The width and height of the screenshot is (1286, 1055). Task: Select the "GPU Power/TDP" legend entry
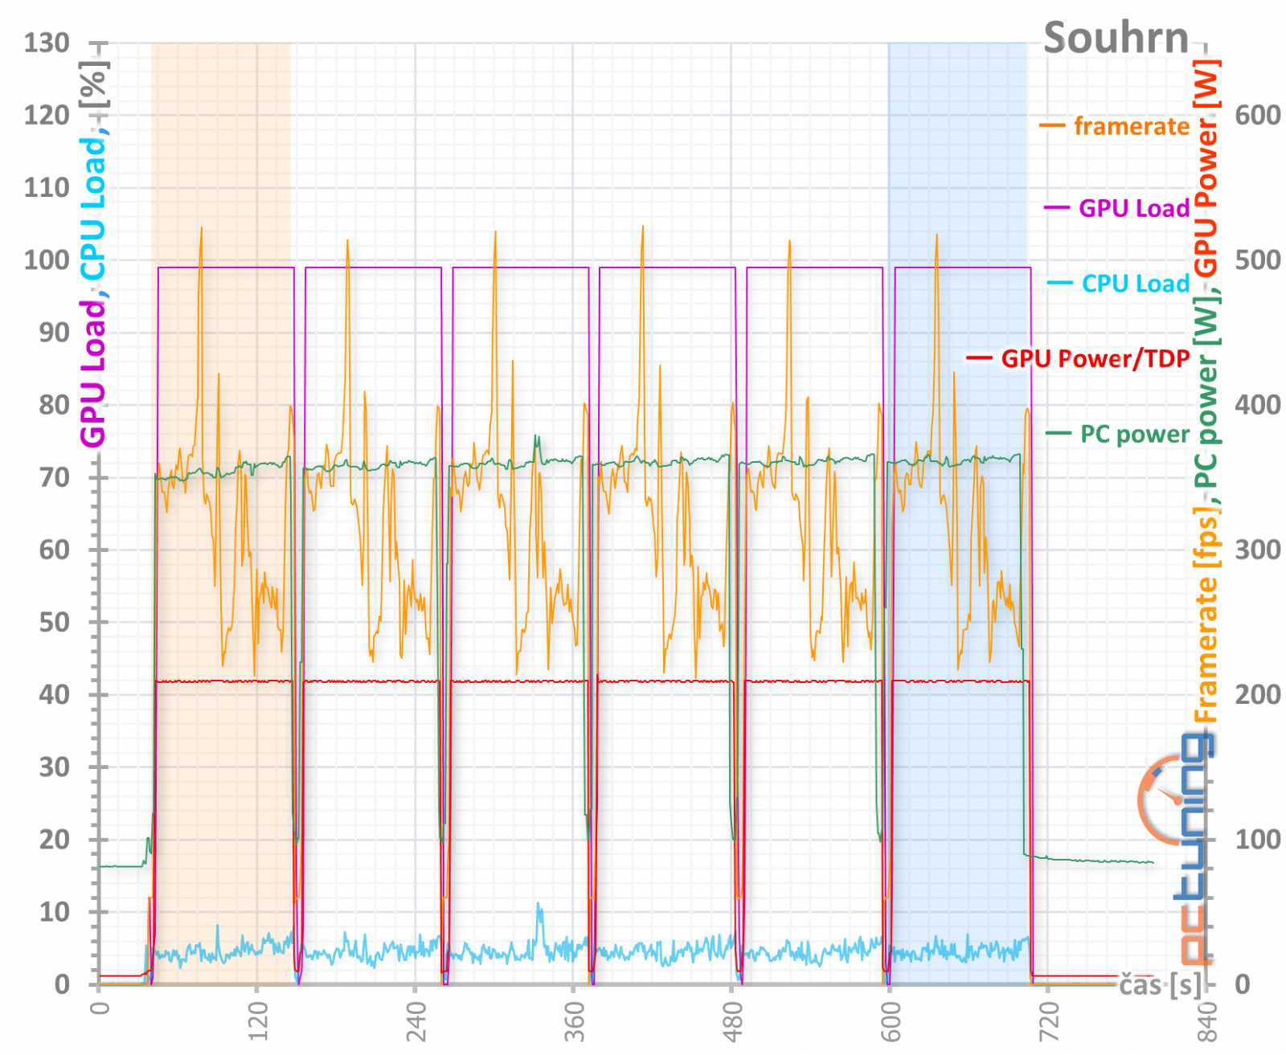tap(1078, 358)
